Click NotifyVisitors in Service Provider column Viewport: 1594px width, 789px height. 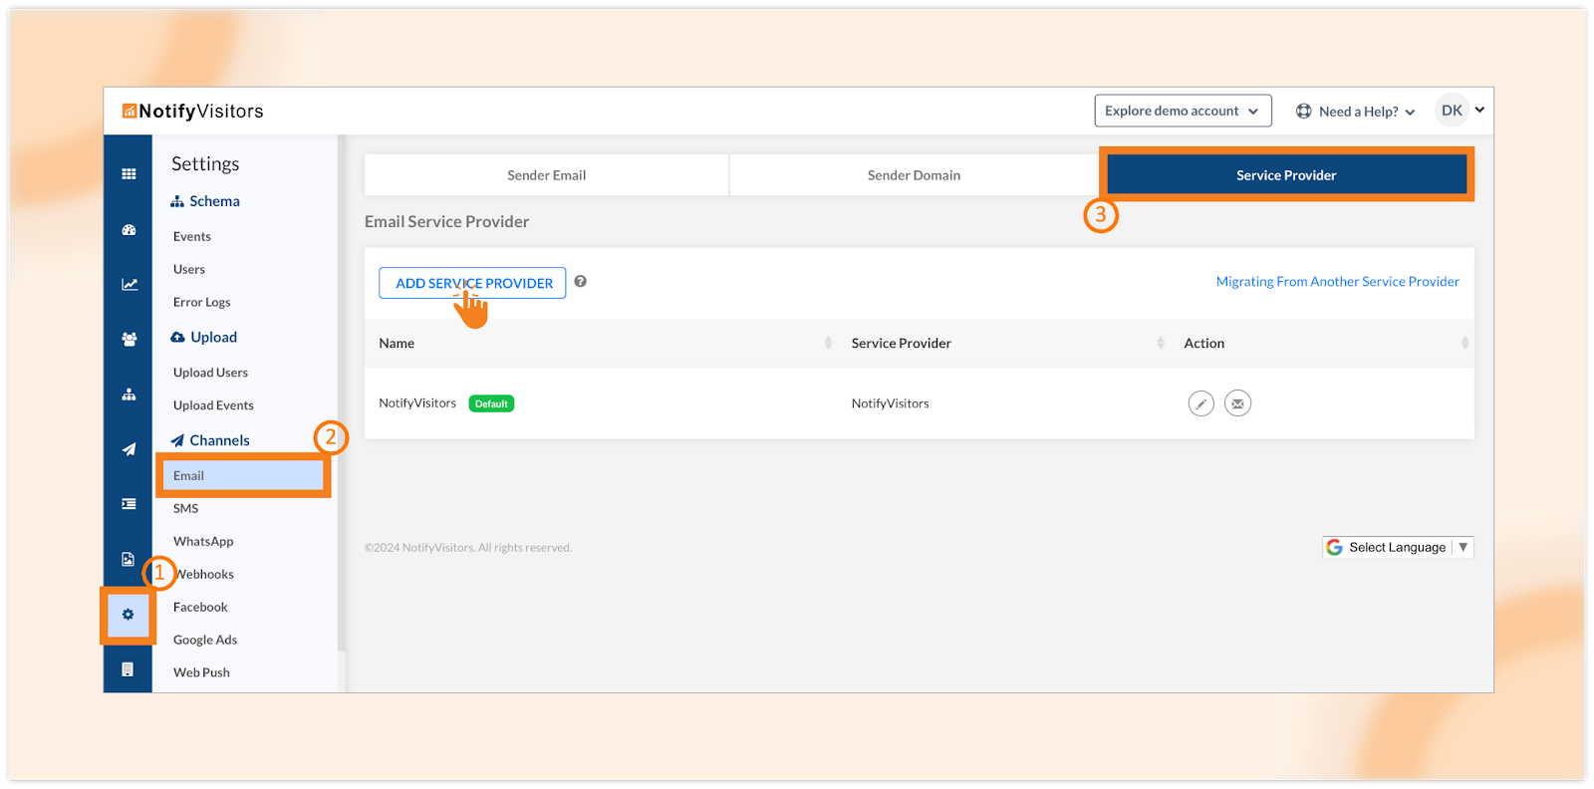(890, 403)
